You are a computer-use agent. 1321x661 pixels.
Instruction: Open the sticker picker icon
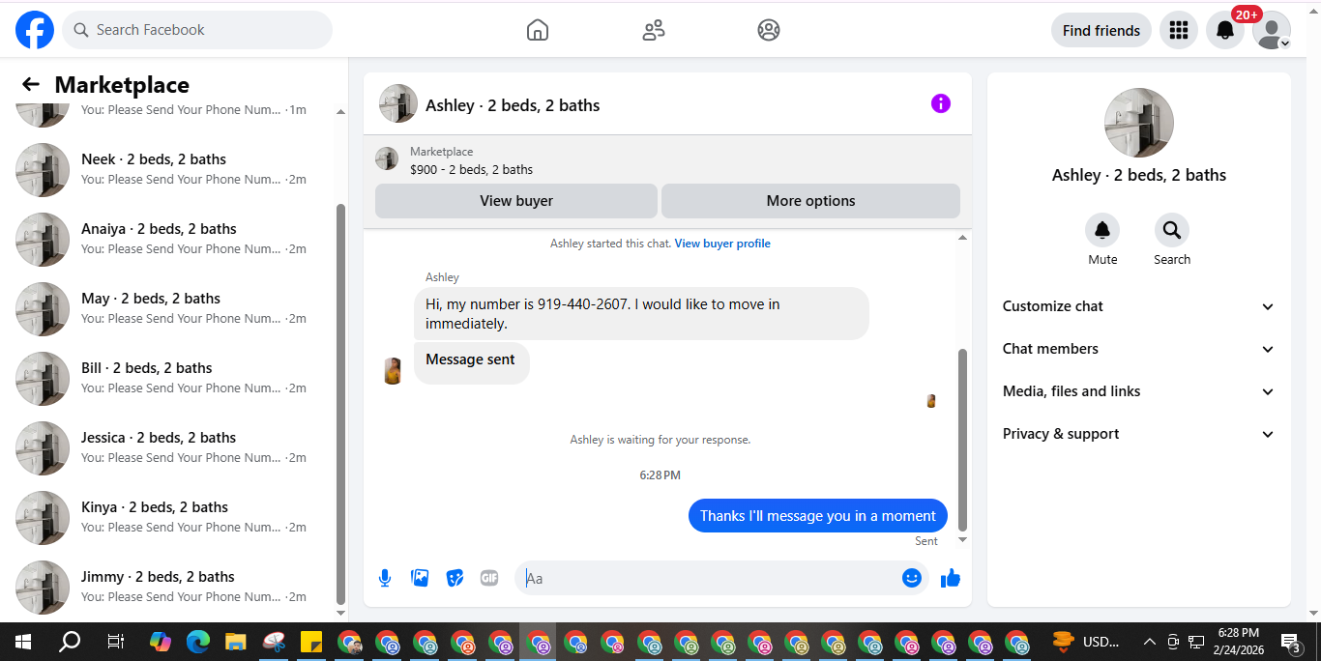(455, 578)
